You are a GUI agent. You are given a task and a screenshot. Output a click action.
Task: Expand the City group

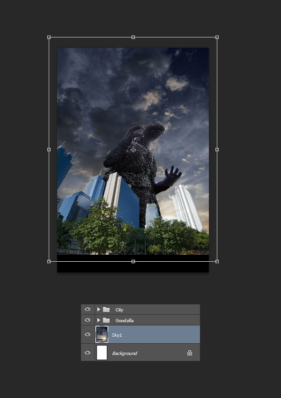99,310
